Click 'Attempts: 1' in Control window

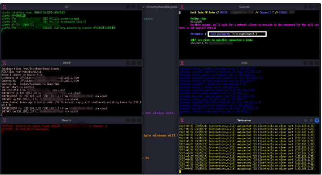click(198, 34)
